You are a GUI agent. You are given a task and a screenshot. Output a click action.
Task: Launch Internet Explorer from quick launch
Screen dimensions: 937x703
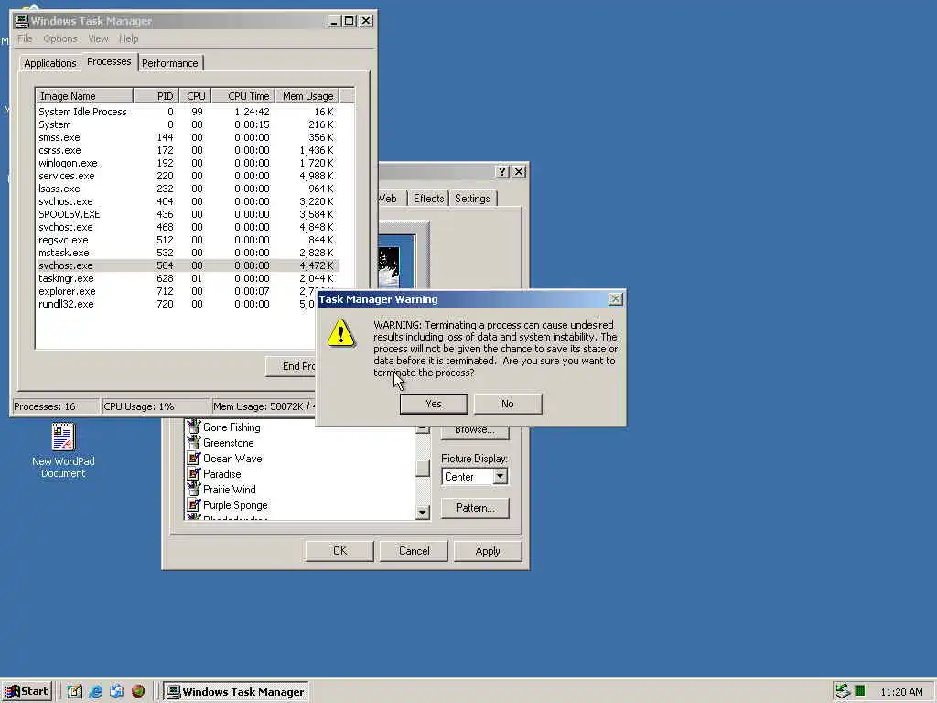(x=95, y=691)
